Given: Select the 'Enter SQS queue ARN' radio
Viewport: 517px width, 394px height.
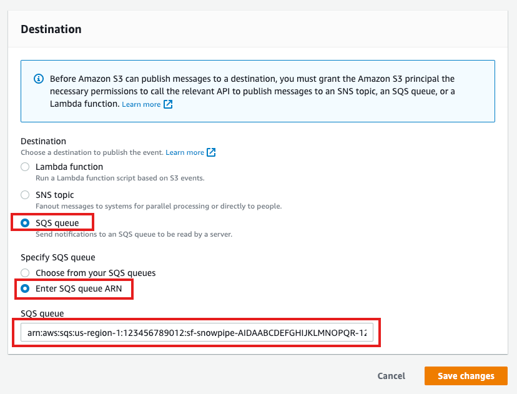Looking at the screenshot, I should (25, 288).
